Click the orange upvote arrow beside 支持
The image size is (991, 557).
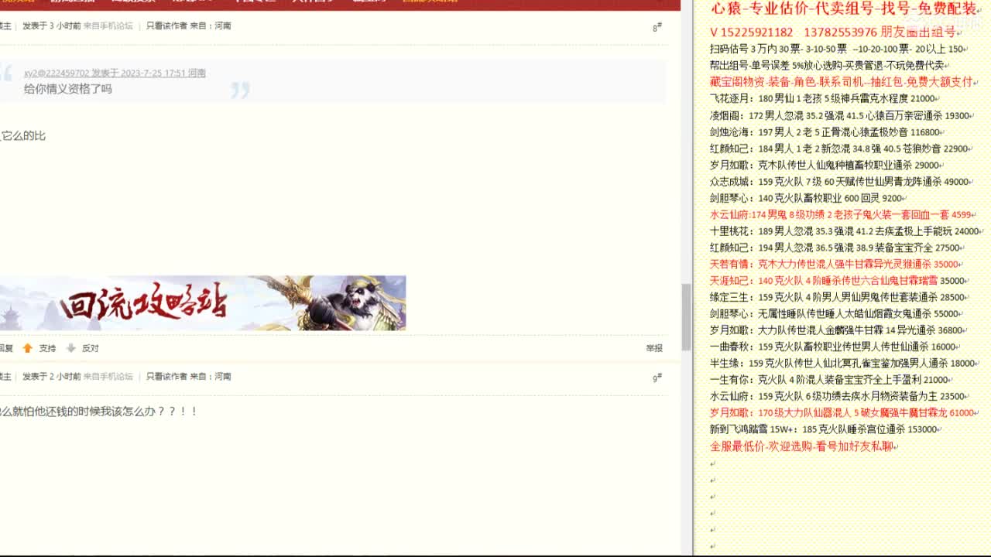tap(27, 348)
